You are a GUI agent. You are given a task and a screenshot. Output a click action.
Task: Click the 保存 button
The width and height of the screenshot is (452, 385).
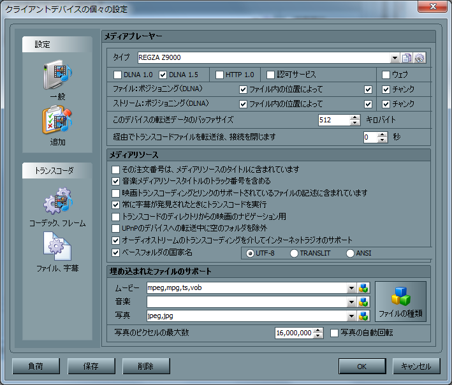point(91,367)
